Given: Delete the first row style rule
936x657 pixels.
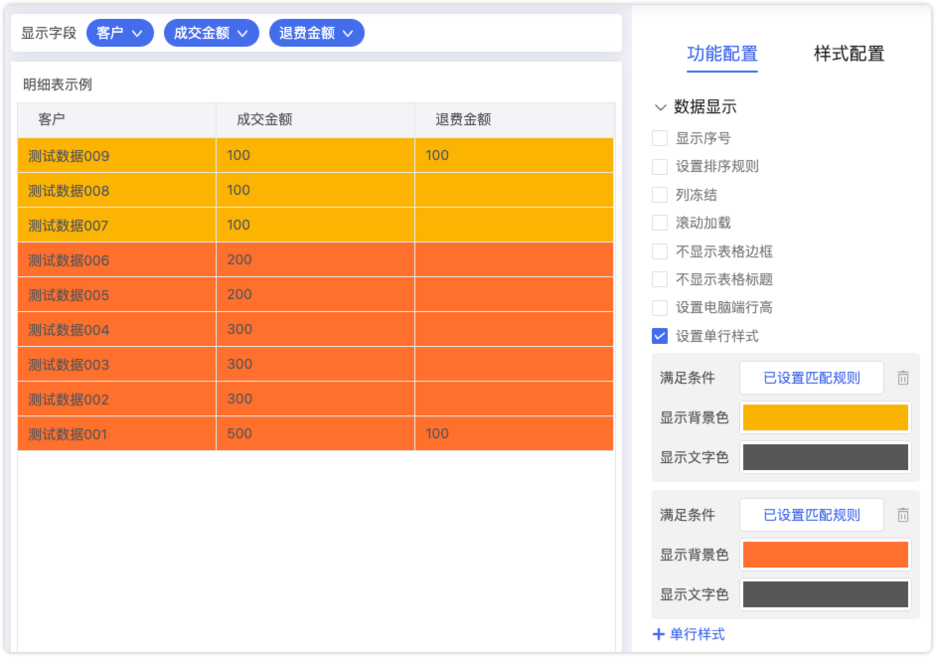Looking at the screenshot, I should (x=902, y=378).
